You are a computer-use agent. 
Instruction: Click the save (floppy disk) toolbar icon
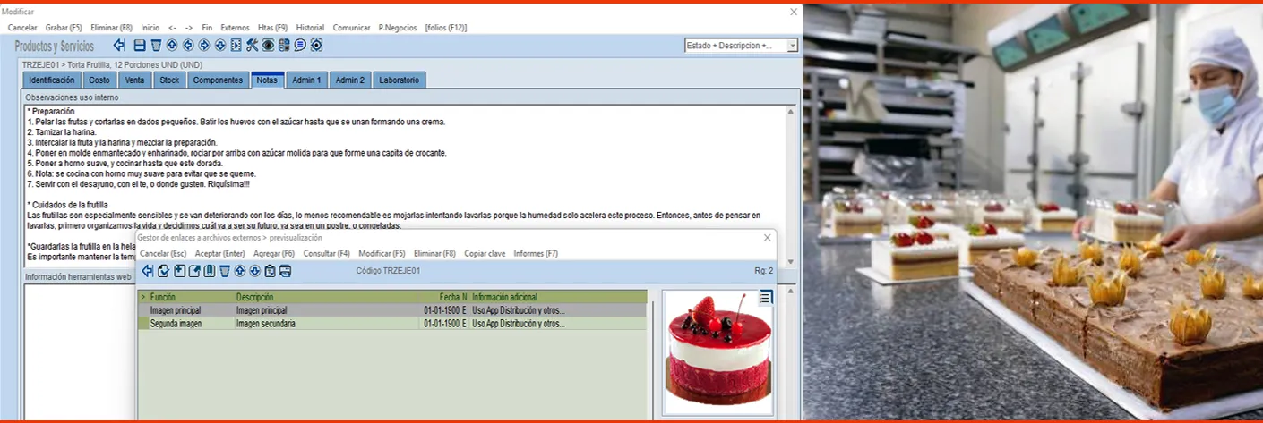point(140,46)
